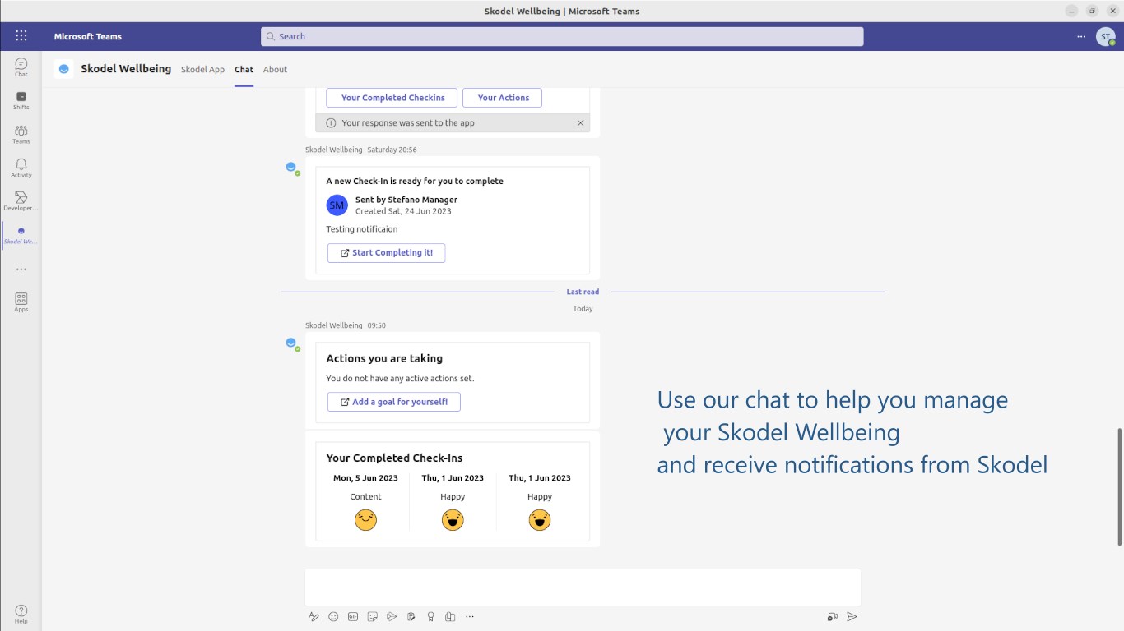This screenshot has width=1124, height=631.
Task: Dismiss the 'response was sent' notice
Action: [580, 122]
